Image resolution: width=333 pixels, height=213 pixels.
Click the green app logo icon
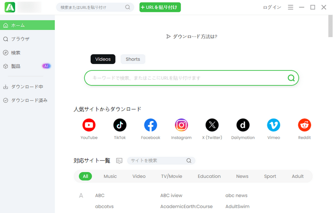click(10, 7)
